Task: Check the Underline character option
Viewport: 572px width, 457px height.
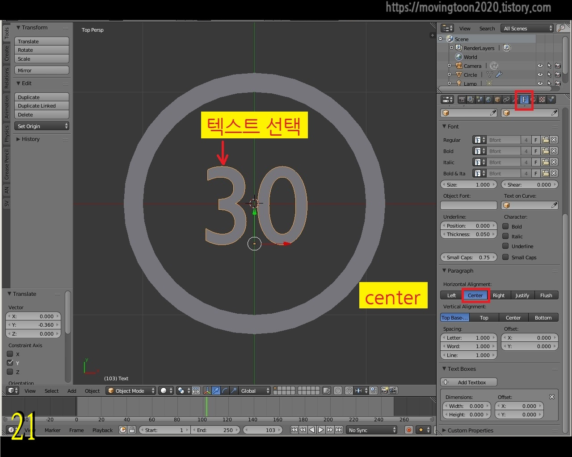Action: [505, 246]
